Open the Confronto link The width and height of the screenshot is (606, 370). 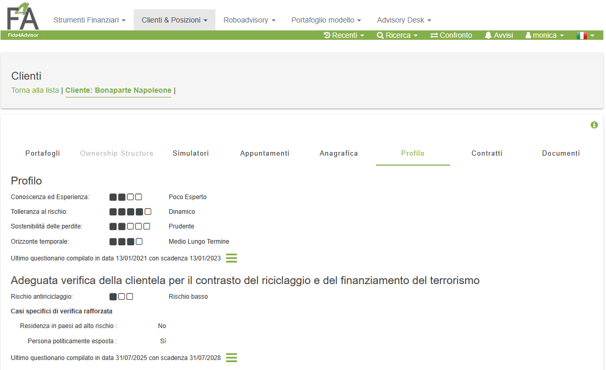click(456, 35)
